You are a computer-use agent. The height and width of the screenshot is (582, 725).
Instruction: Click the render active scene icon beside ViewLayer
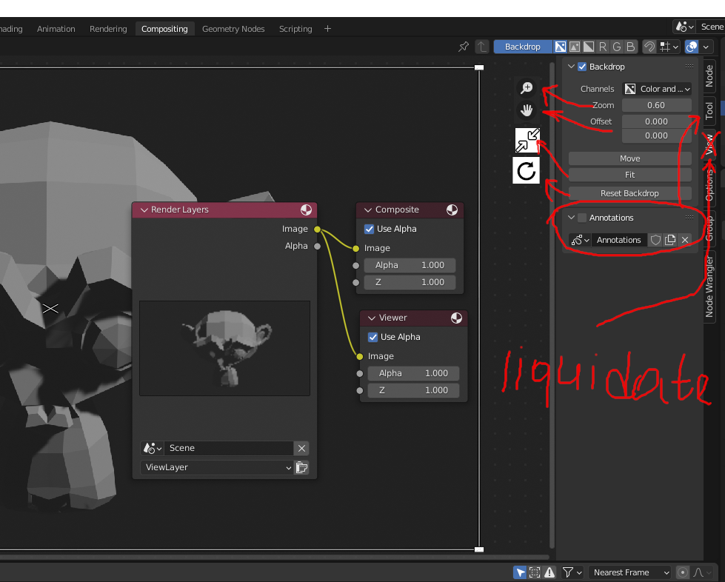pyautogui.click(x=302, y=467)
